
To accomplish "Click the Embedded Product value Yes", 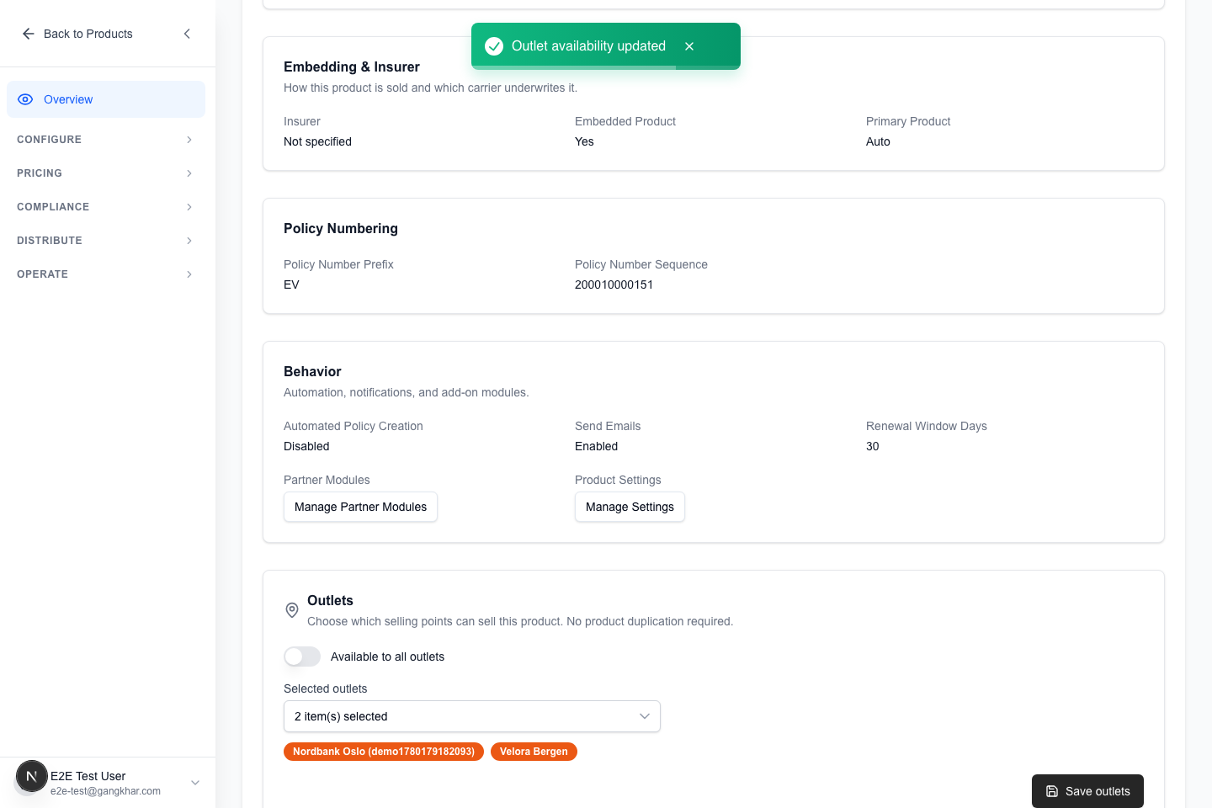I will [x=584, y=141].
